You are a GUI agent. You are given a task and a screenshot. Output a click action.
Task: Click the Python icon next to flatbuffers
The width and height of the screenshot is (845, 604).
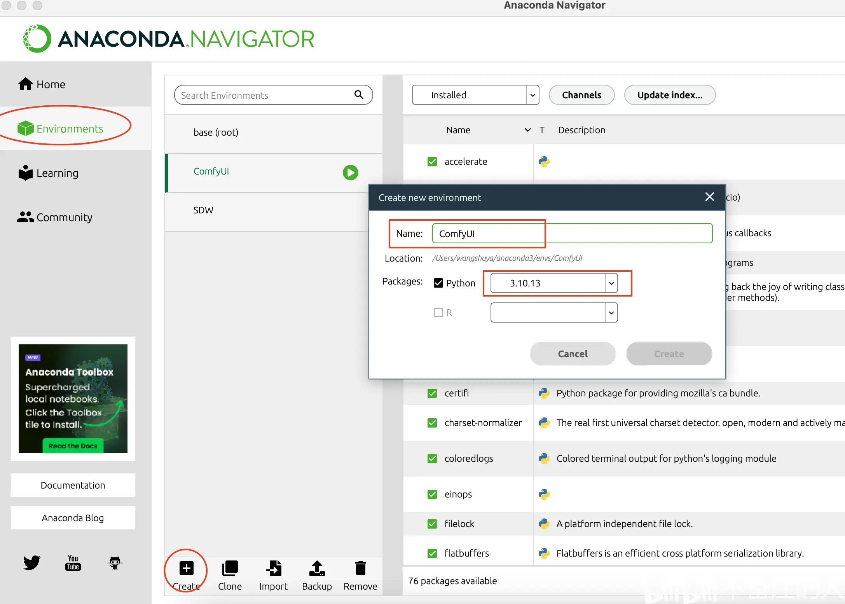pyautogui.click(x=544, y=553)
